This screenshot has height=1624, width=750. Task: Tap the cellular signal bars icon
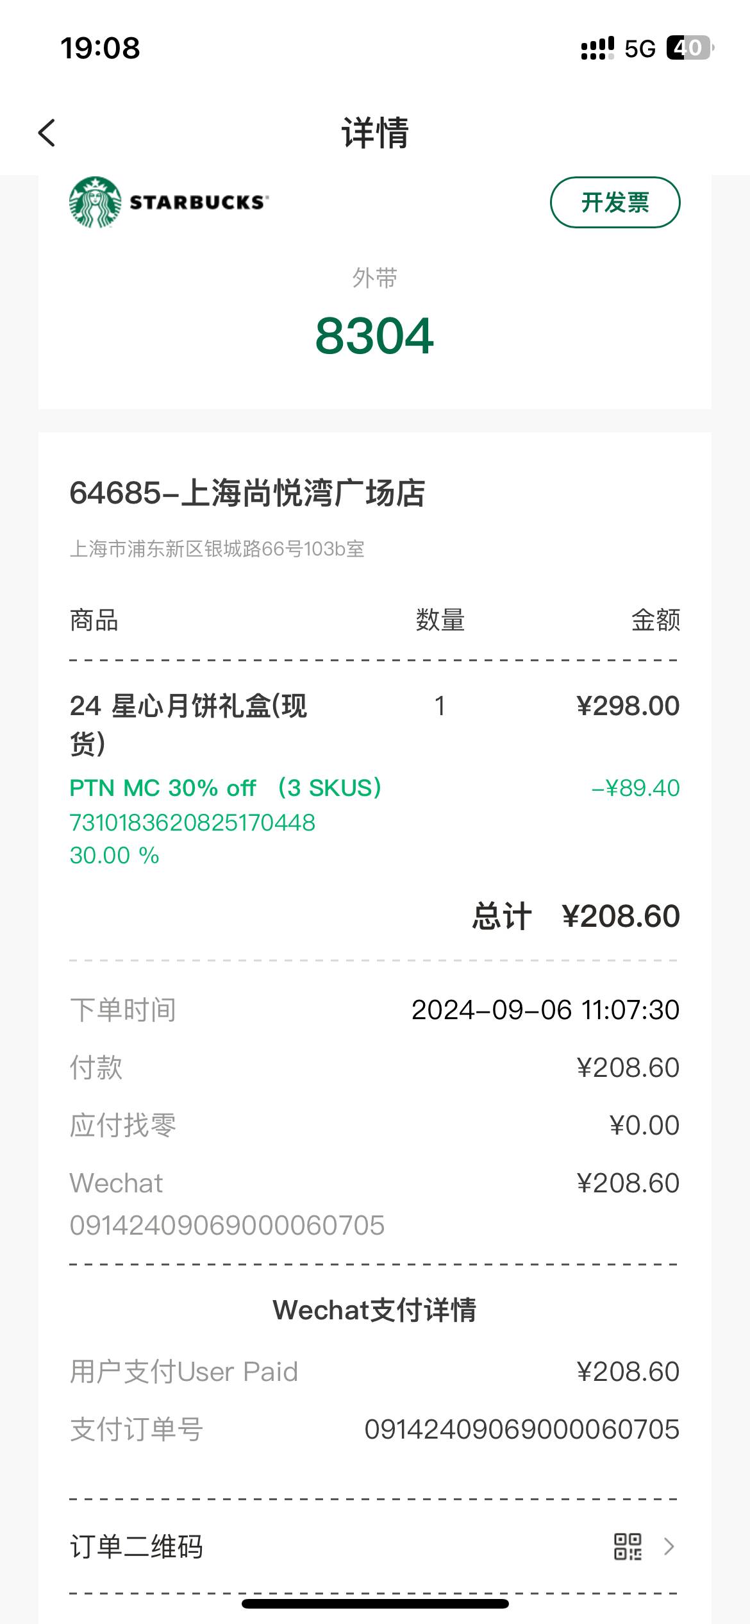[x=597, y=48]
